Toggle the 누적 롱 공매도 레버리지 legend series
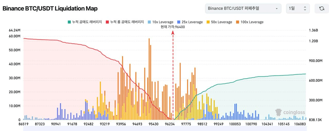Viewport: 329px width, 131px height. (125, 22)
